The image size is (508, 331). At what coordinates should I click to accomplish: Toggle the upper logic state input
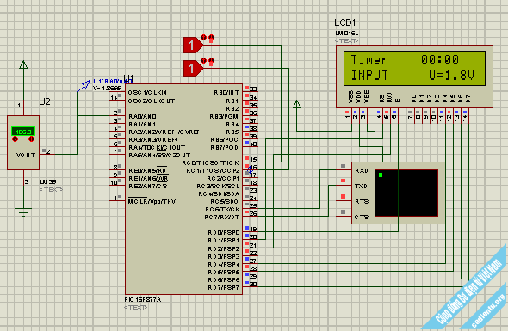coord(193,45)
